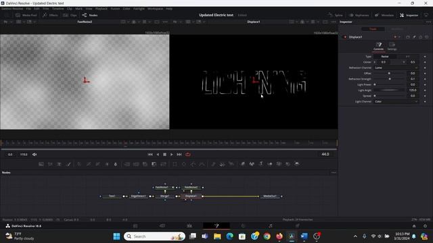Add a Blur node from toolbar
The image size is (433, 243).
[x=116, y=164]
